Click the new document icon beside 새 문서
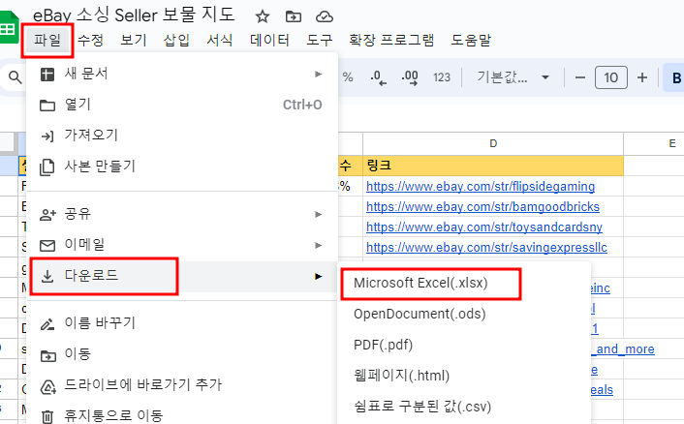Image resolution: width=684 pixels, height=424 pixels. [x=47, y=75]
